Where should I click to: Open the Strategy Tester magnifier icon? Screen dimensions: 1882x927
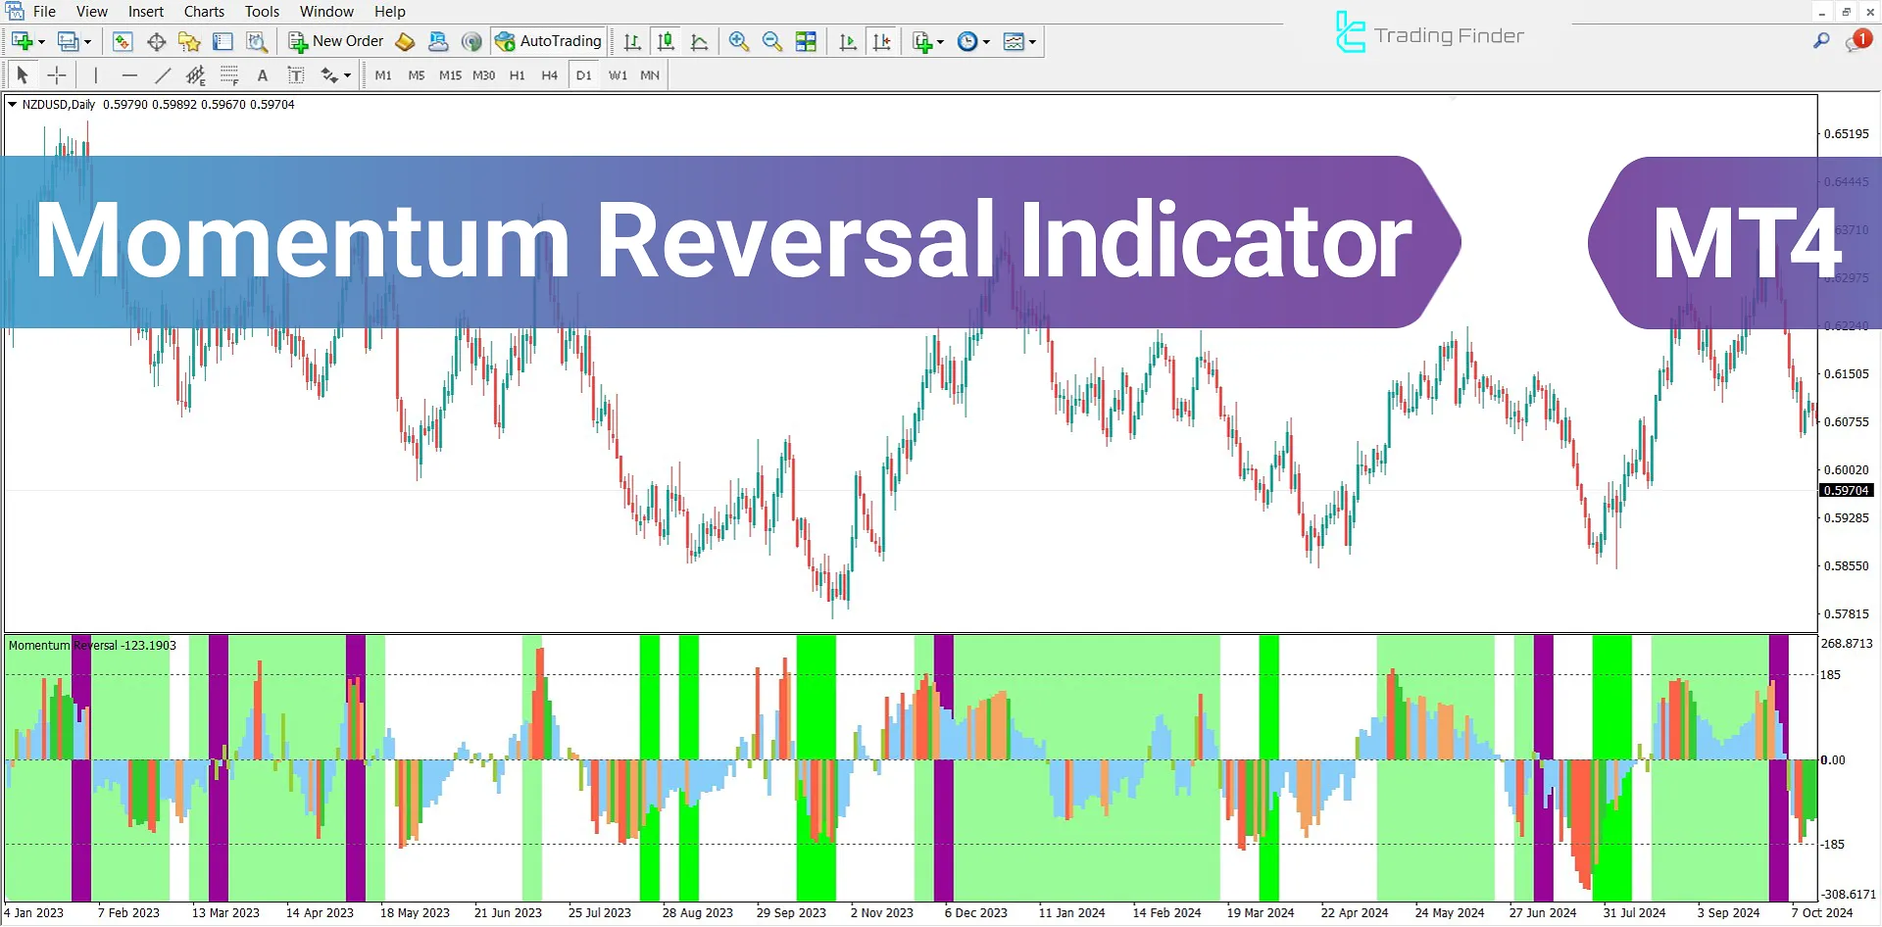(x=257, y=41)
